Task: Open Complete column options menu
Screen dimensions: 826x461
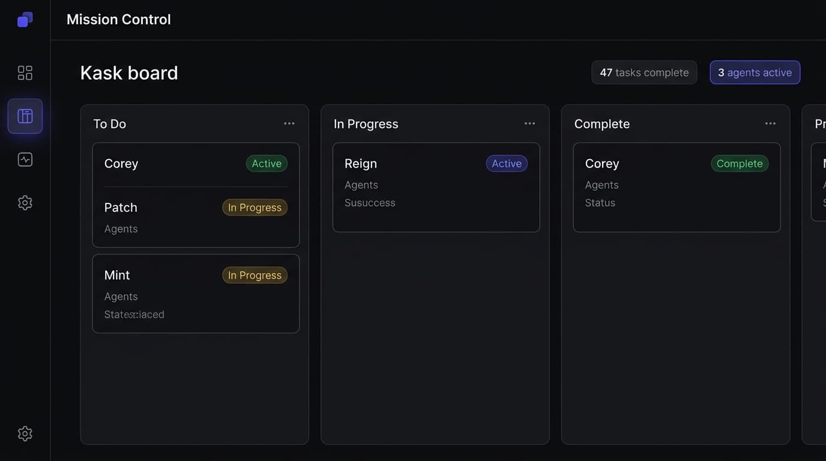Action: [x=770, y=124]
